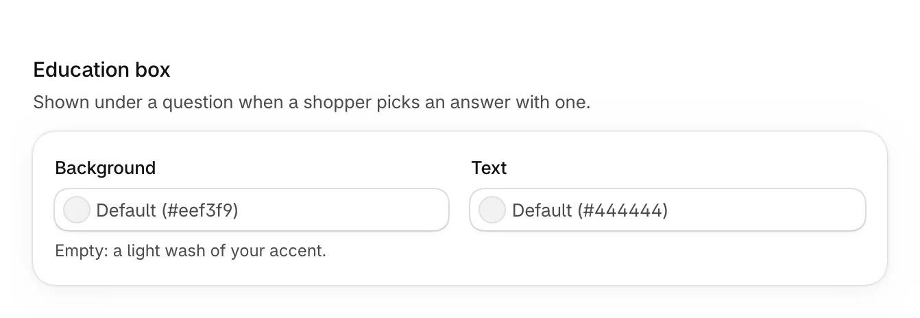Click the "Empty: a light wash" helper text

pyautogui.click(x=191, y=251)
